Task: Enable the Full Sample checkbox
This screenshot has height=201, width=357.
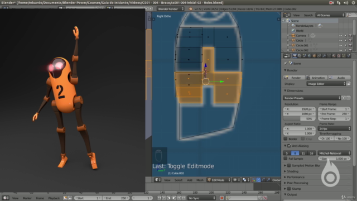Action: coord(286,159)
